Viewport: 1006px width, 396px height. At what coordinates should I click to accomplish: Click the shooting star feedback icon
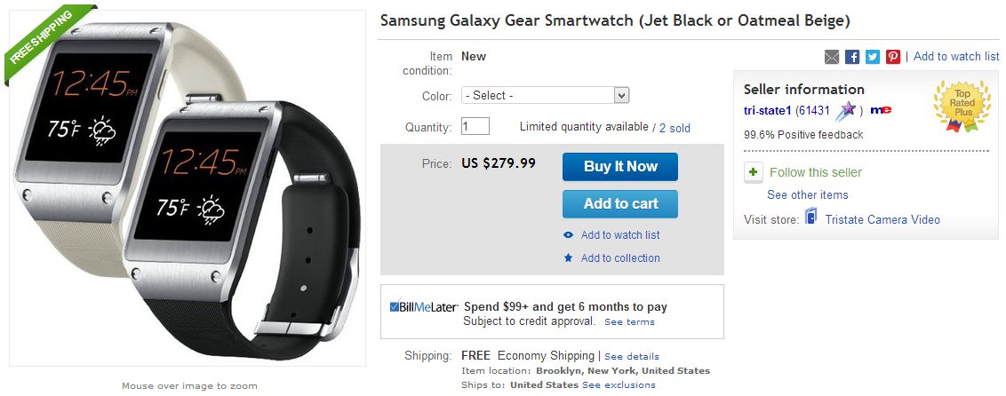pyautogui.click(x=845, y=110)
